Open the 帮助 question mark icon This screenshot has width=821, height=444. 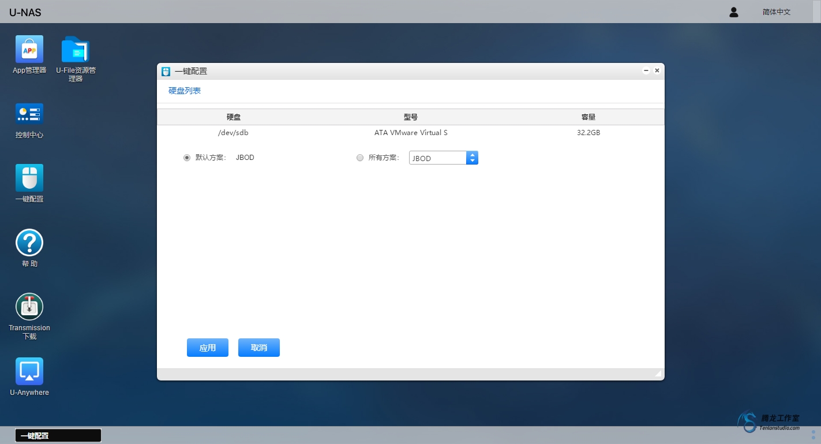pyautogui.click(x=29, y=243)
